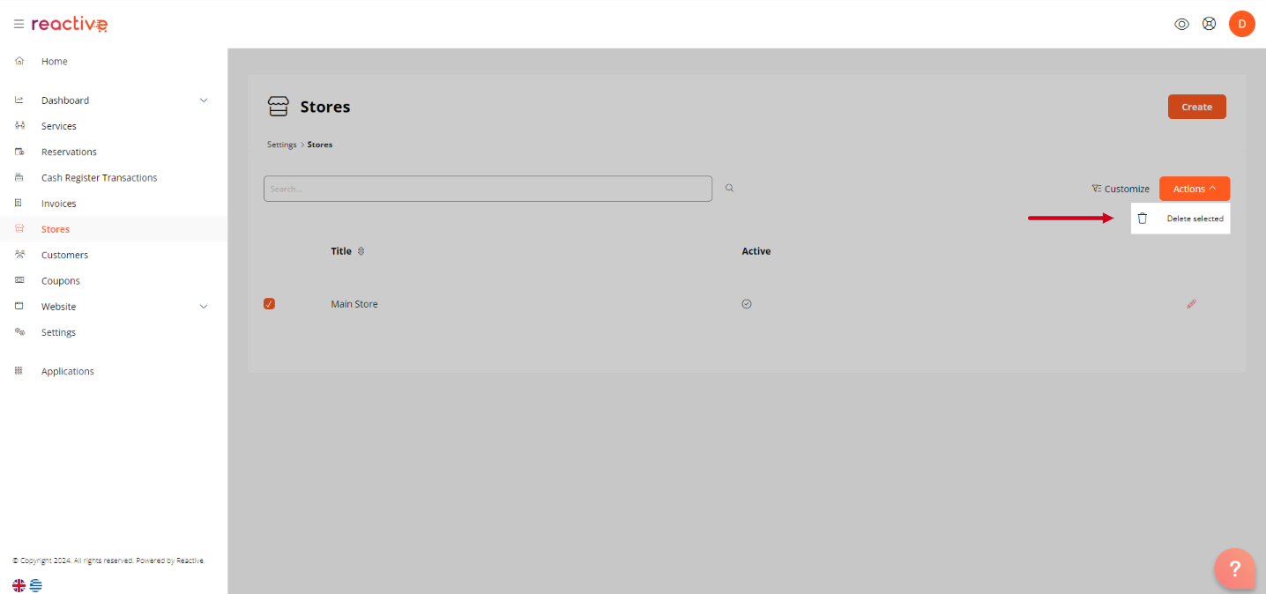Click the Customize label text
Screen dimensions: 1266x594
tap(1127, 189)
